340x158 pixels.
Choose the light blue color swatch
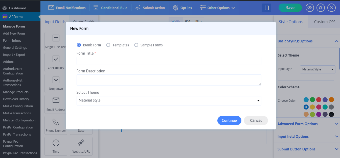point(306,100)
